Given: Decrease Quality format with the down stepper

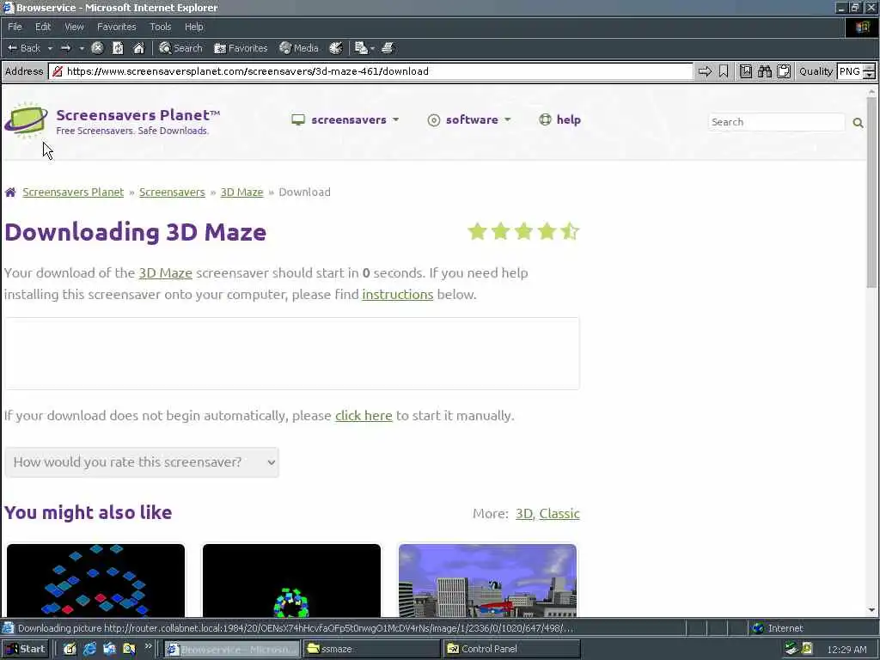Looking at the screenshot, I should point(870,76).
